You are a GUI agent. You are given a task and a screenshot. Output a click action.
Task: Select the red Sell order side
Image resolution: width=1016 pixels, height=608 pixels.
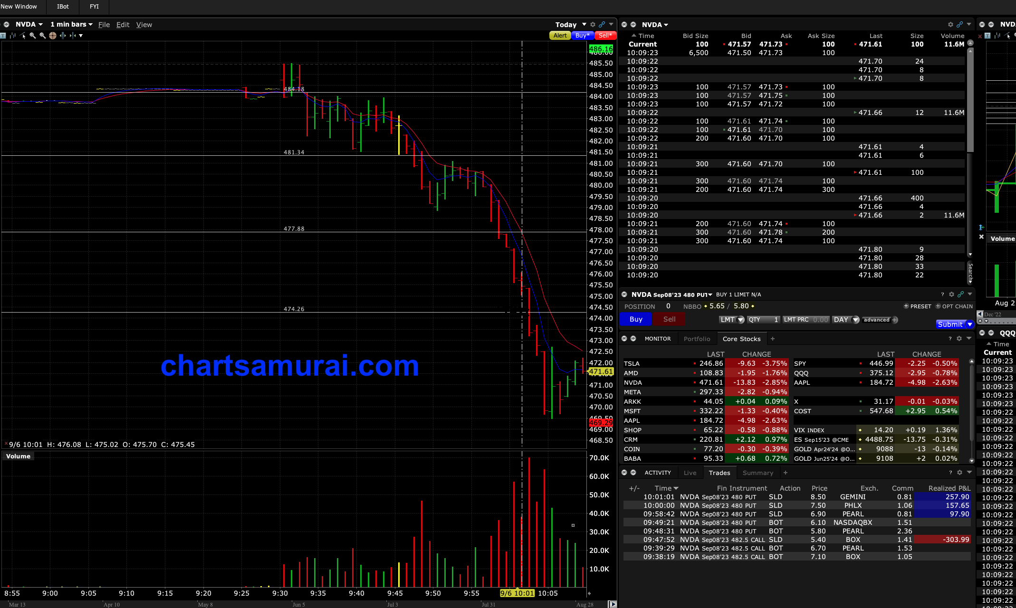(669, 319)
